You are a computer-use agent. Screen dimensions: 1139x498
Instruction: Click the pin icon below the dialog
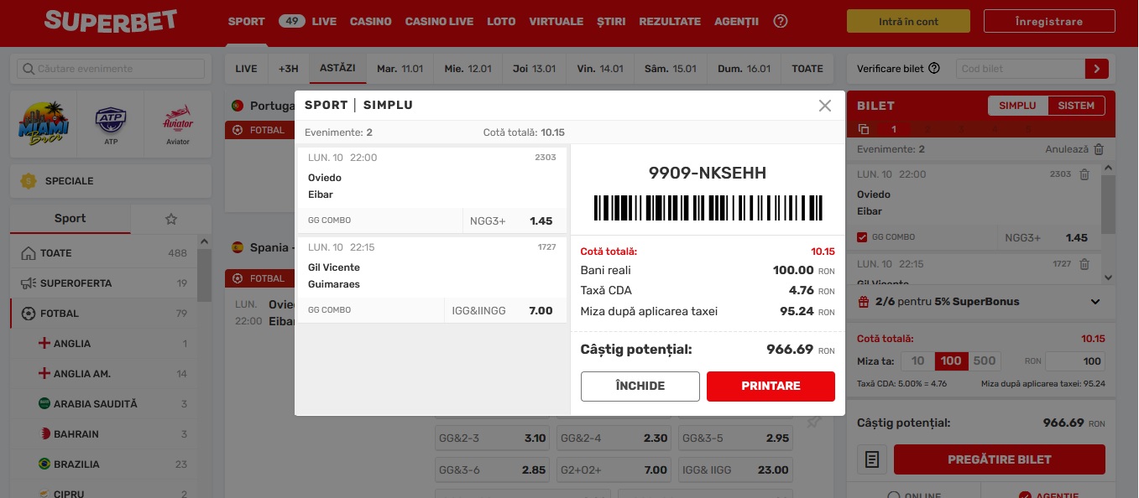(812, 423)
